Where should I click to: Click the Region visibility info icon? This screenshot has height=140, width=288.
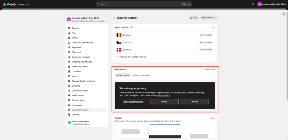coord(132,27)
